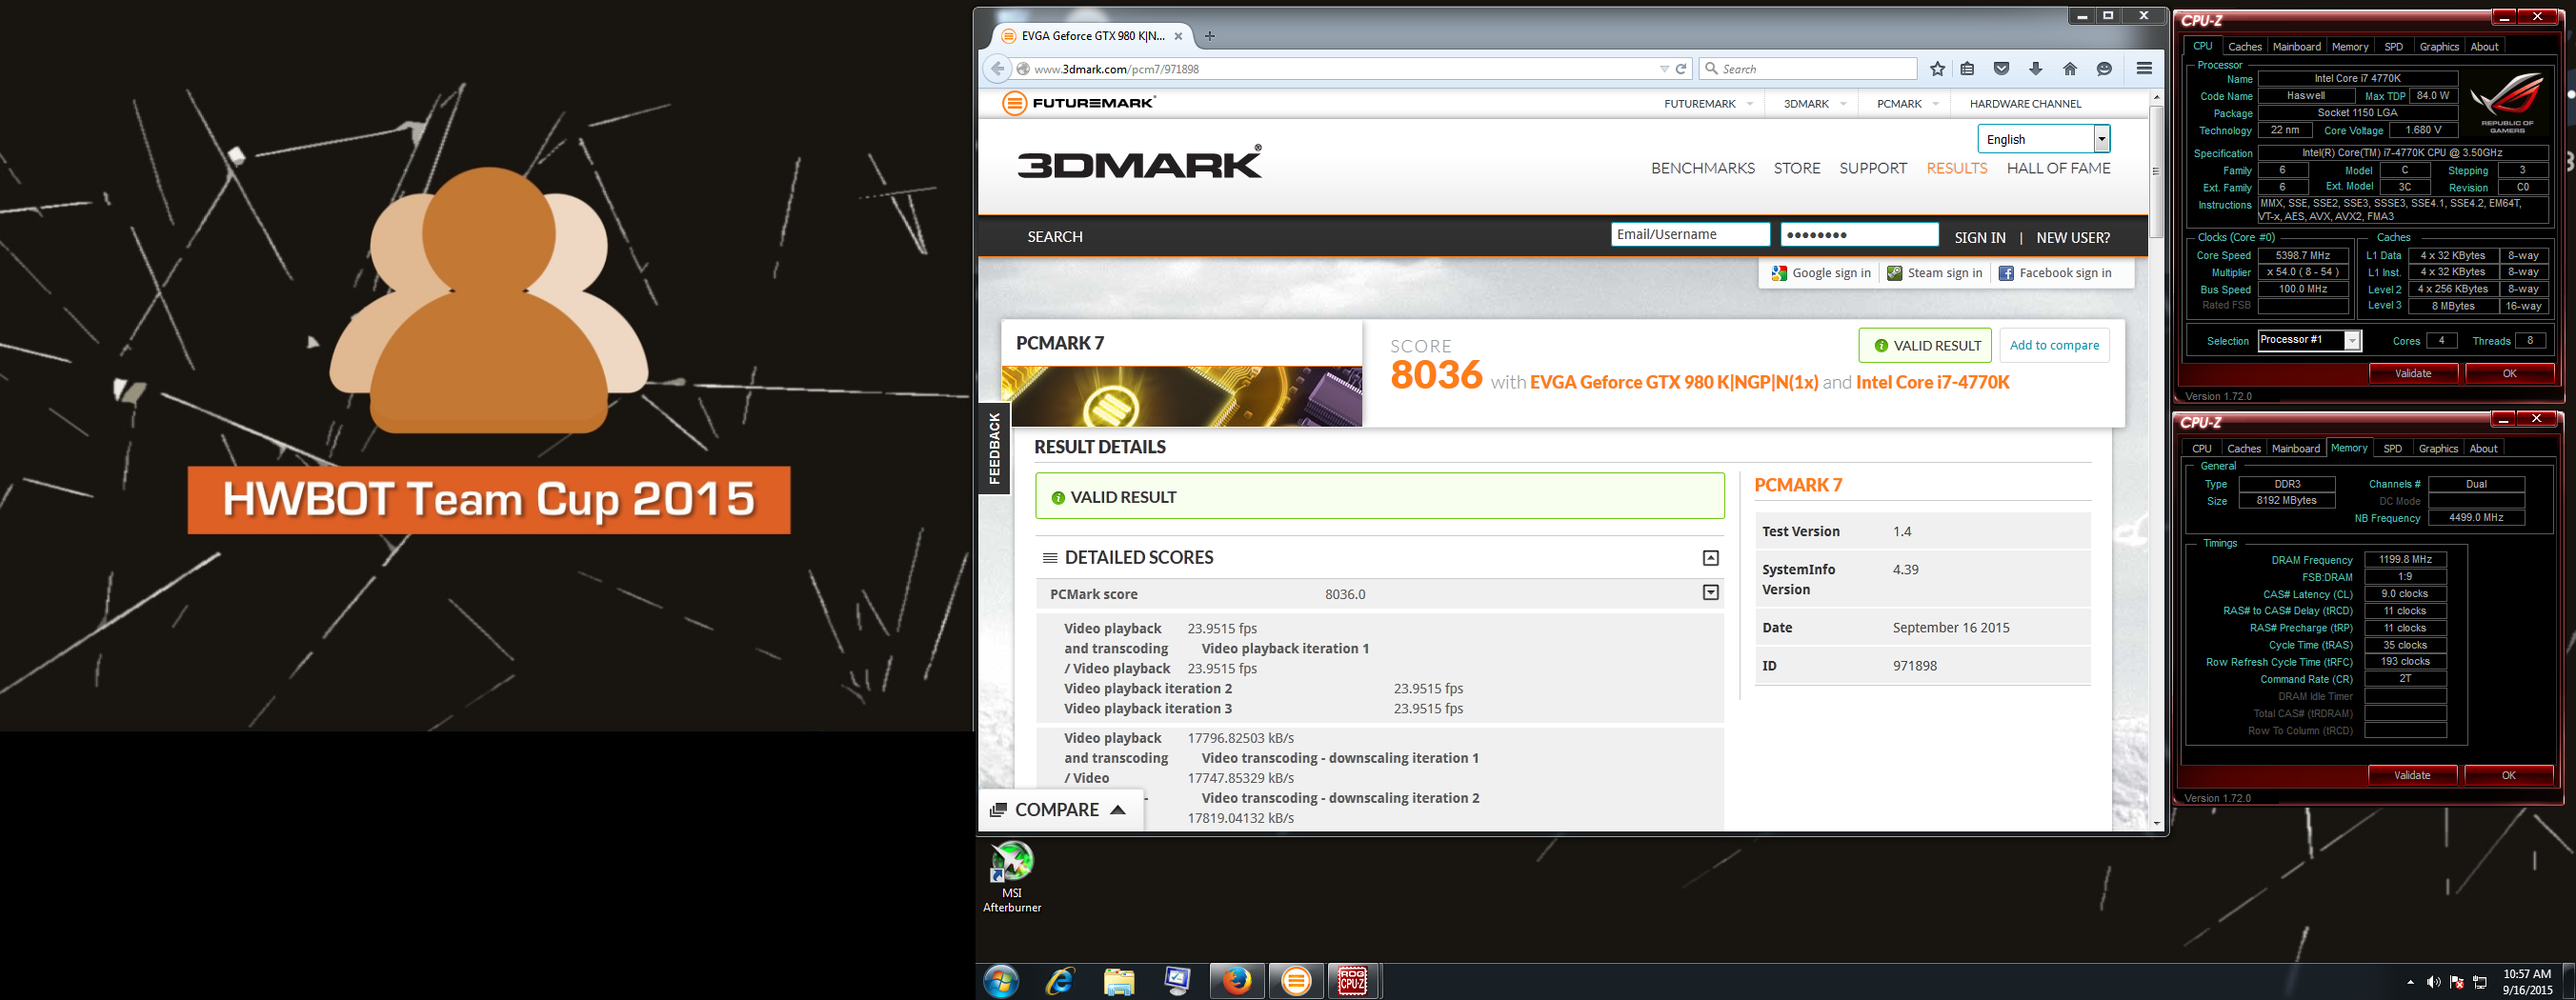Click OK in the bottom CPU-Z window

click(2508, 775)
